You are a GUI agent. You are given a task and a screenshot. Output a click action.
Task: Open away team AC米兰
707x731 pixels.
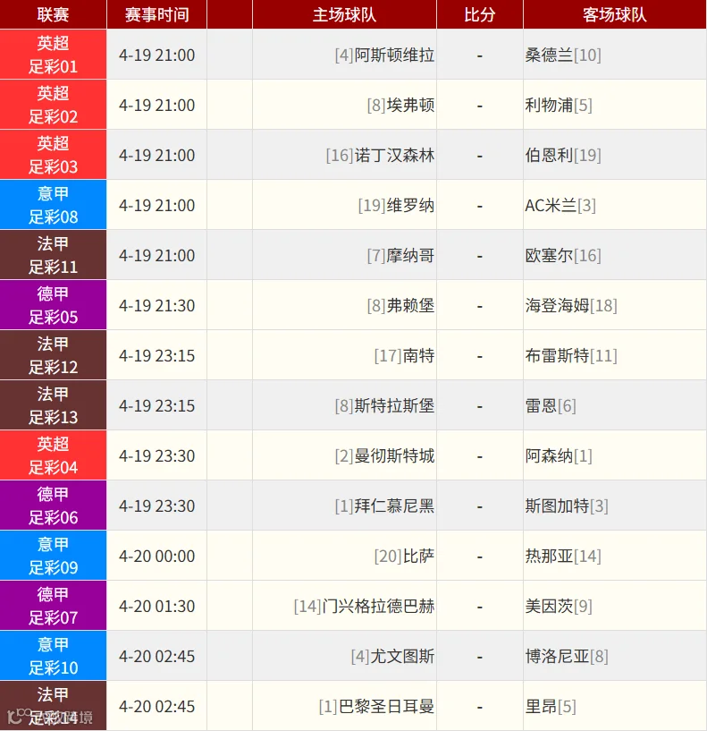[x=551, y=205]
